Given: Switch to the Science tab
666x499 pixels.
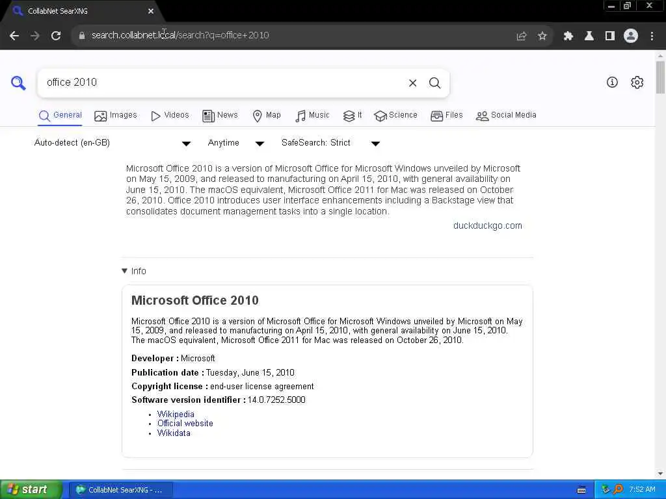Looking at the screenshot, I should [396, 116].
